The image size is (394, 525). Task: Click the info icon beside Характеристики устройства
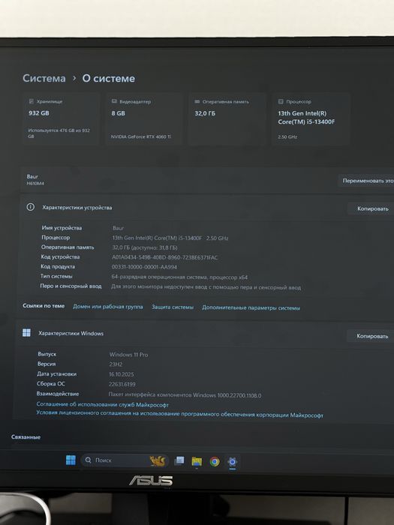click(x=31, y=207)
